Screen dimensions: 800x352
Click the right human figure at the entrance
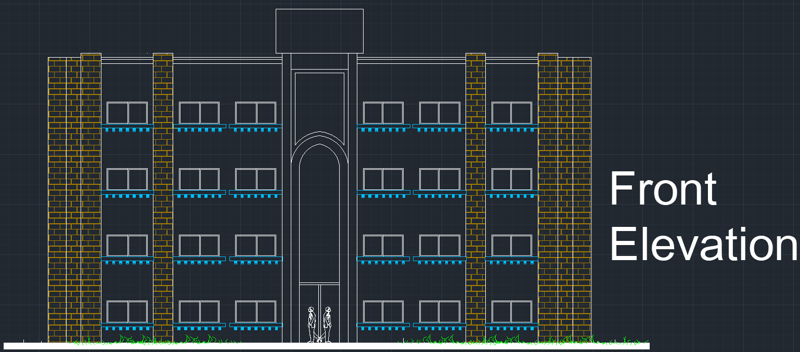click(327, 324)
